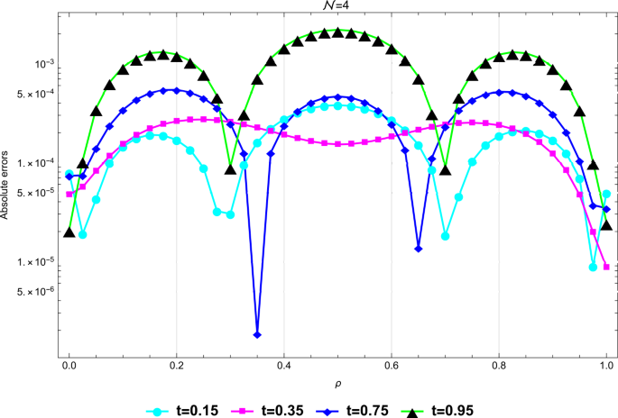Click the black triangle at ρ=0.0
The height and width of the screenshot is (418, 618).
click(x=69, y=232)
